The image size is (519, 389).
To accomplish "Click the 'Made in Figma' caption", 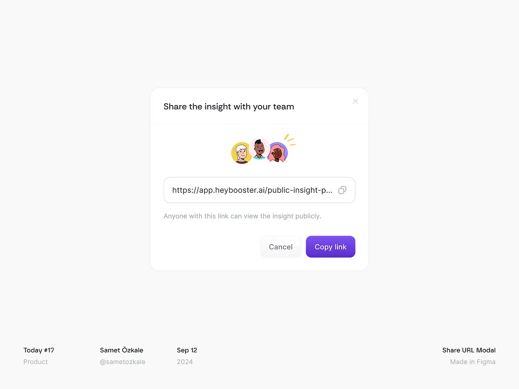I will pos(473,362).
